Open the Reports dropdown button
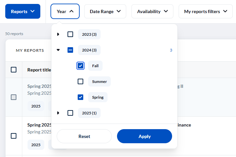Viewport: 236px width, 157px height. coord(23,11)
